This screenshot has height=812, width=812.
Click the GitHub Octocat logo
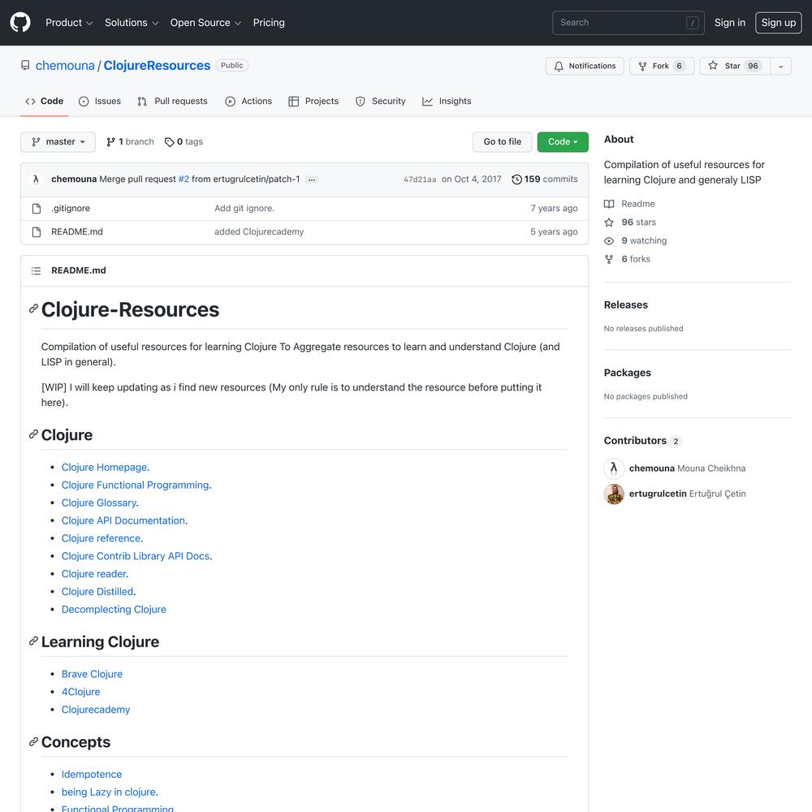[20, 23]
